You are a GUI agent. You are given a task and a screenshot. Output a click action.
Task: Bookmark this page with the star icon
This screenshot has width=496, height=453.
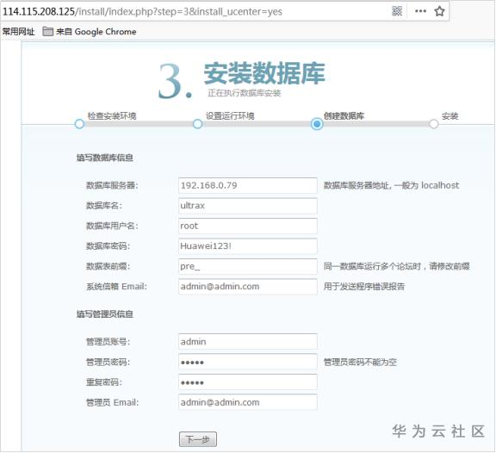click(439, 11)
